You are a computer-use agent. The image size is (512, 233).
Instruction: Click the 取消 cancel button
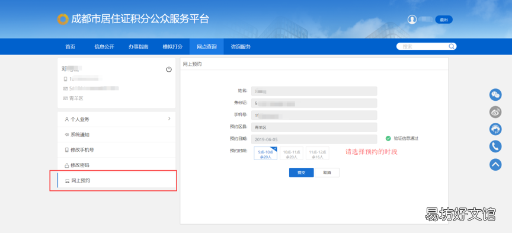click(327, 173)
